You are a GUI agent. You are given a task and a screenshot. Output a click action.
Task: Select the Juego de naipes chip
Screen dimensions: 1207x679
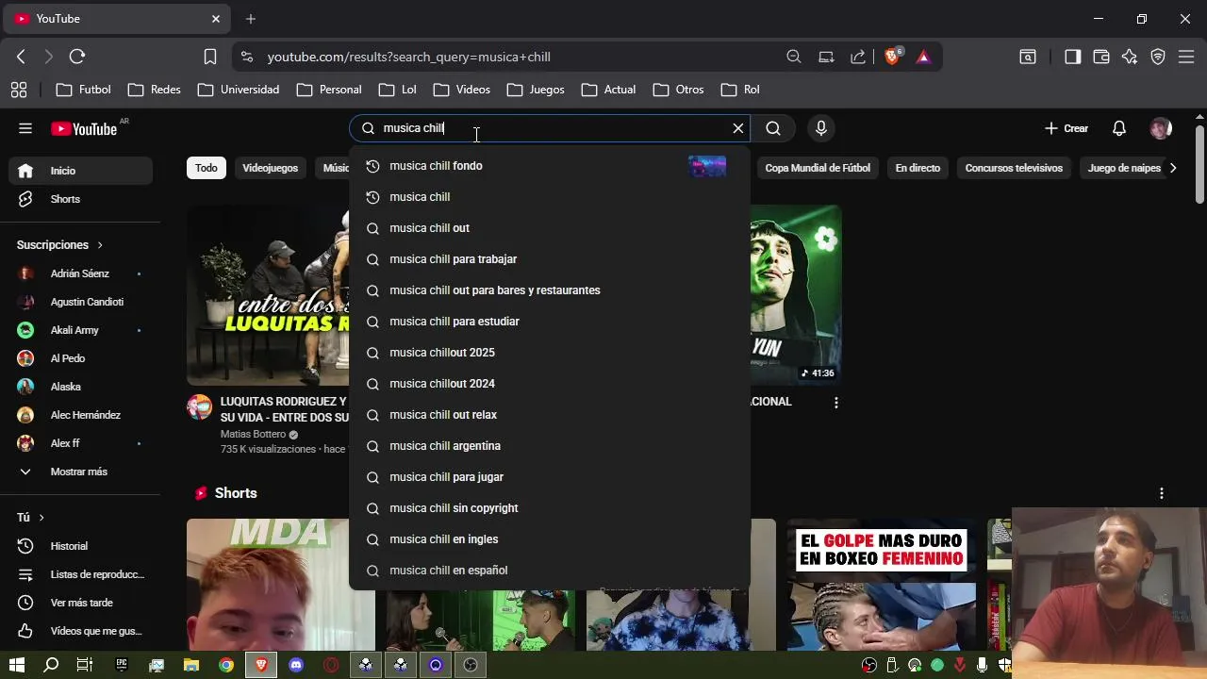tap(1124, 168)
